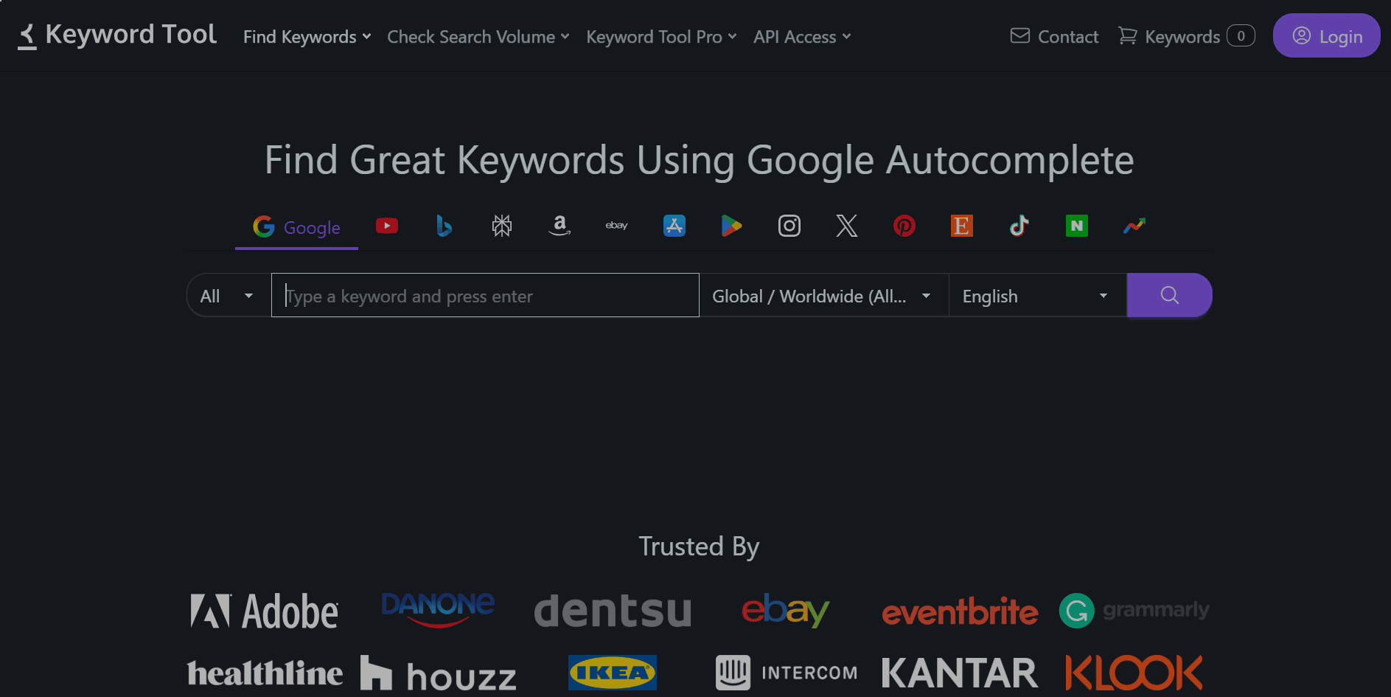Screen dimensions: 1391x697
Task: Expand the Find Keywords menu
Action: [x=306, y=36]
